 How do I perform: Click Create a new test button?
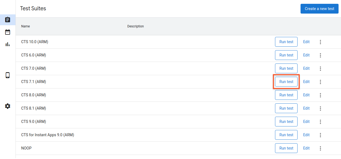319,9
